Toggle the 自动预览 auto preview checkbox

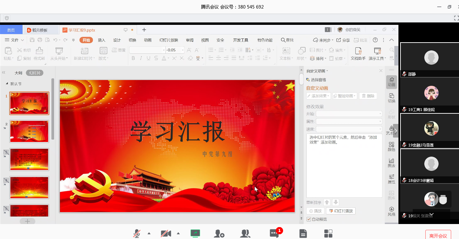[x=309, y=219]
